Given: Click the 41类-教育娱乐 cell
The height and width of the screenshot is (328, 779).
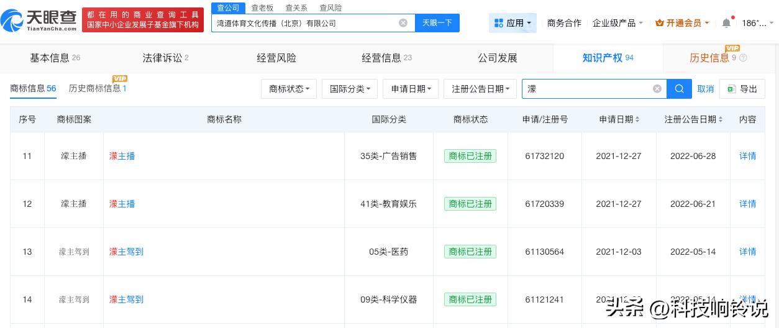Looking at the screenshot, I should point(389,204).
